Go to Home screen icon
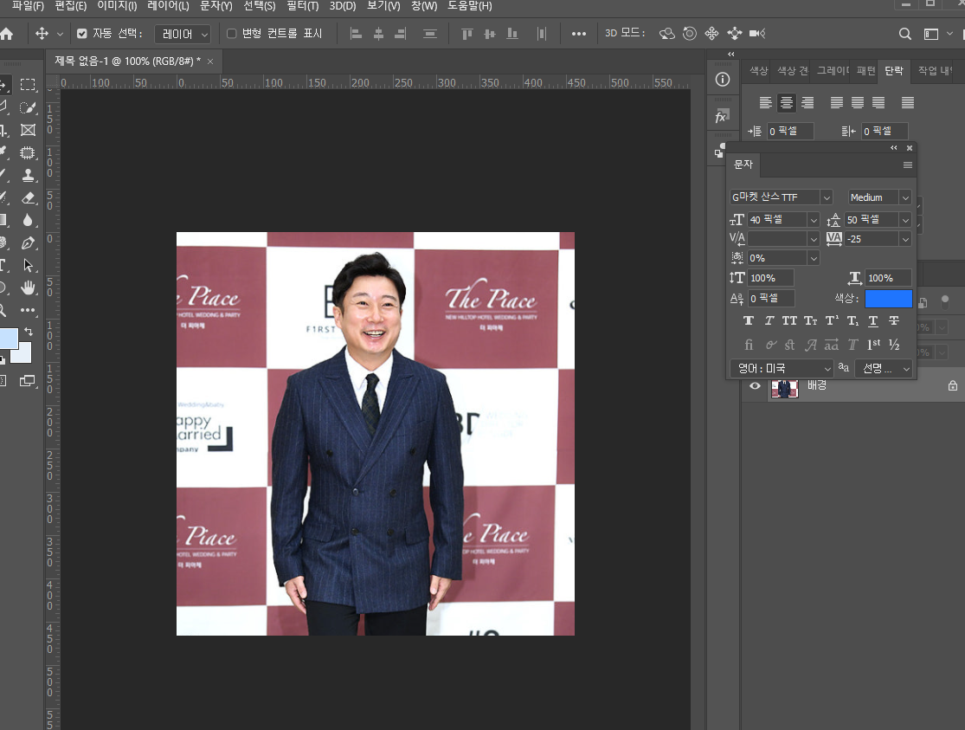This screenshot has width=965, height=730. (7, 34)
